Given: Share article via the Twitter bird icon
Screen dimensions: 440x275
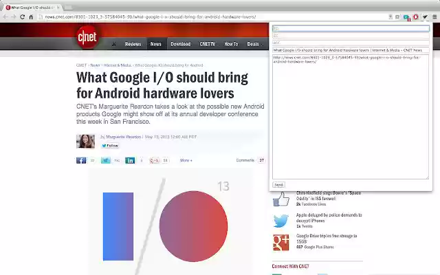Looking at the screenshot, I should (106, 160).
